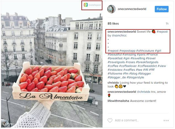This screenshot has width=175, height=129.
Task: Click the heart like icon
Action: (x=110, y=120)
